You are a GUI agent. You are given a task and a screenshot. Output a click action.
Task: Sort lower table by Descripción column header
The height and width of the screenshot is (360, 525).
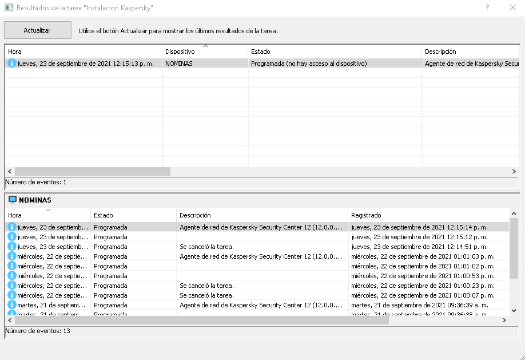tap(262, 215)
